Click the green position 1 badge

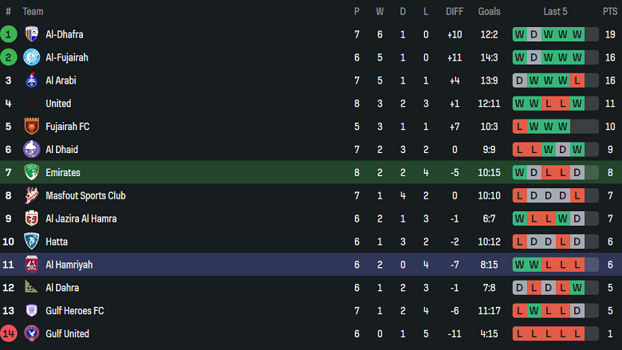point(9,34)
